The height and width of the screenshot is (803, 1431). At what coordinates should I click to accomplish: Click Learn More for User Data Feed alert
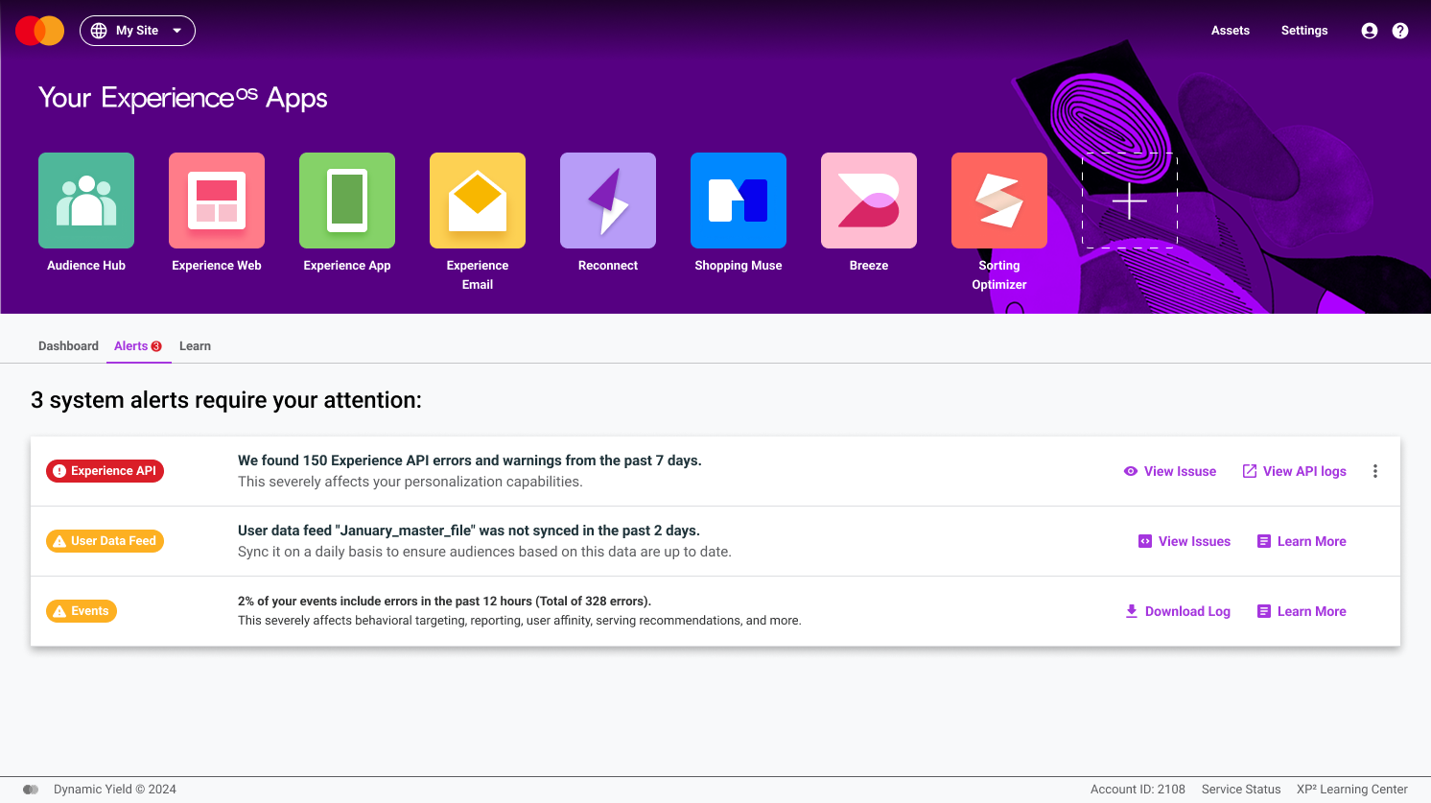[x=1302, y=541]
